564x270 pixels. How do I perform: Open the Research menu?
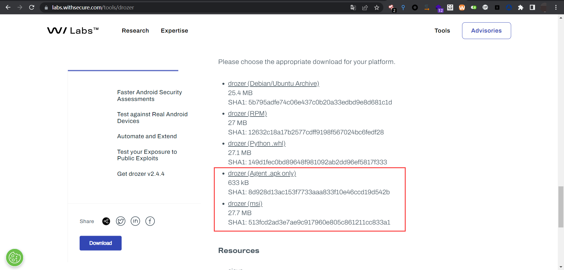pos(135,31)
